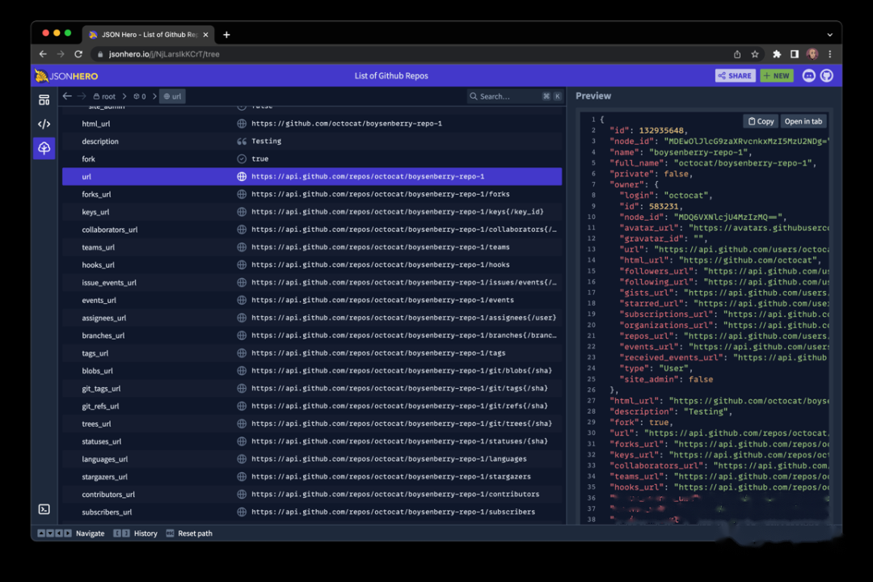873x582 pixels.
Task: Select the trees_url row
Action: [x=312, y=424]
